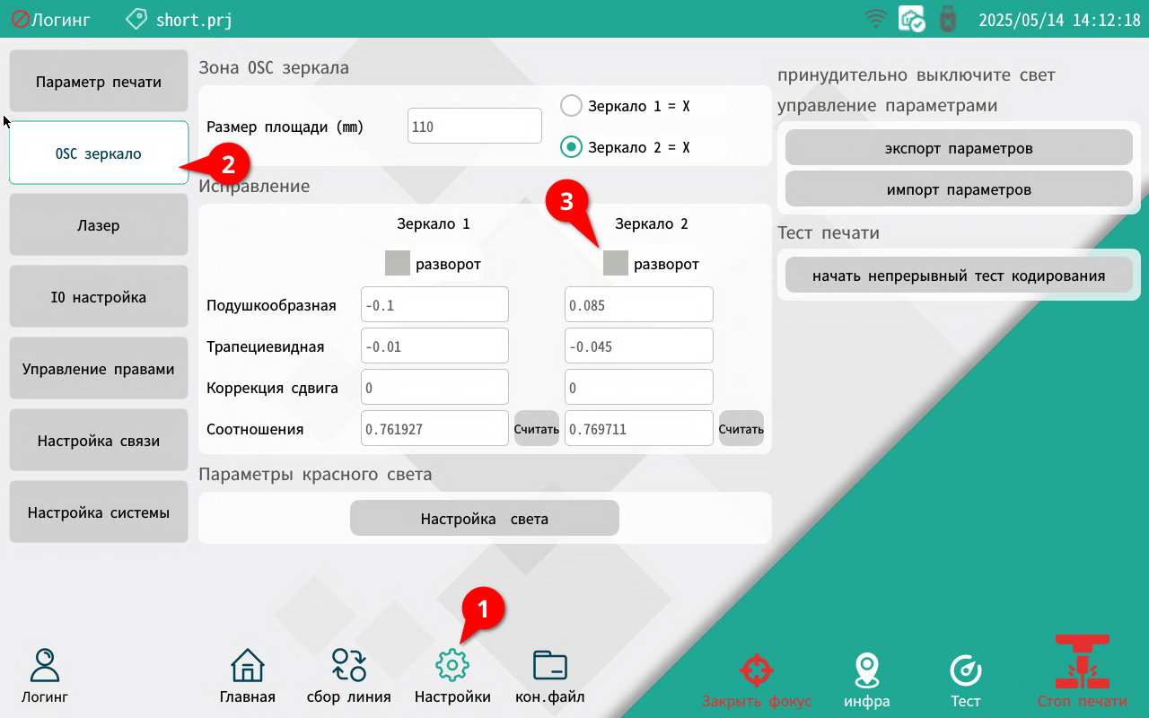This screenshot has height=718, width=1149.
Task: Select the Зеркало 2 = X radio button
Action: coord(572,147)
